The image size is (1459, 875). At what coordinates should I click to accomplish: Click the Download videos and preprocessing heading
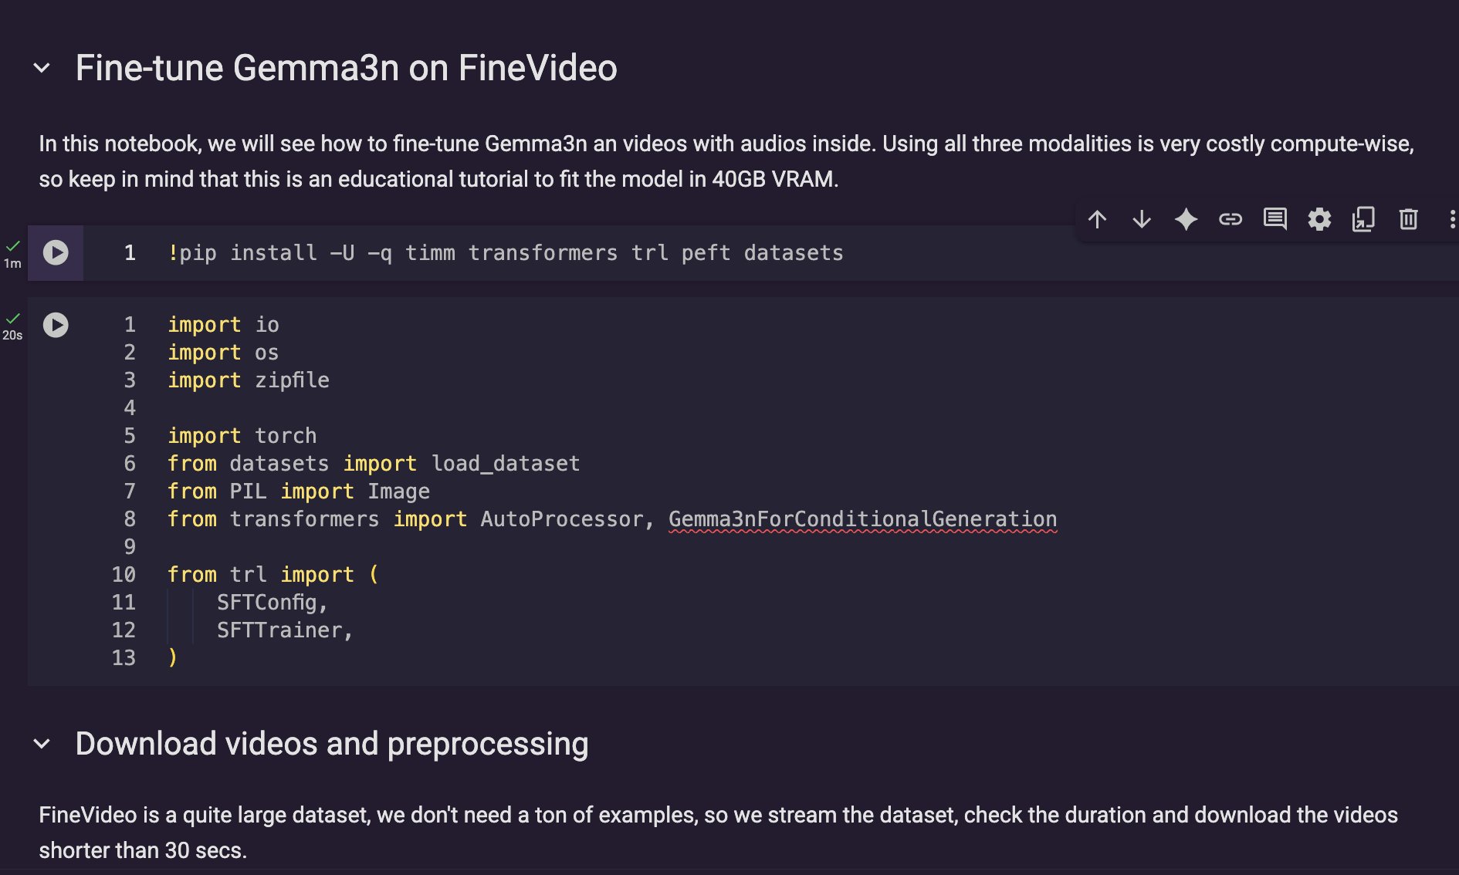tap(332, 744)
